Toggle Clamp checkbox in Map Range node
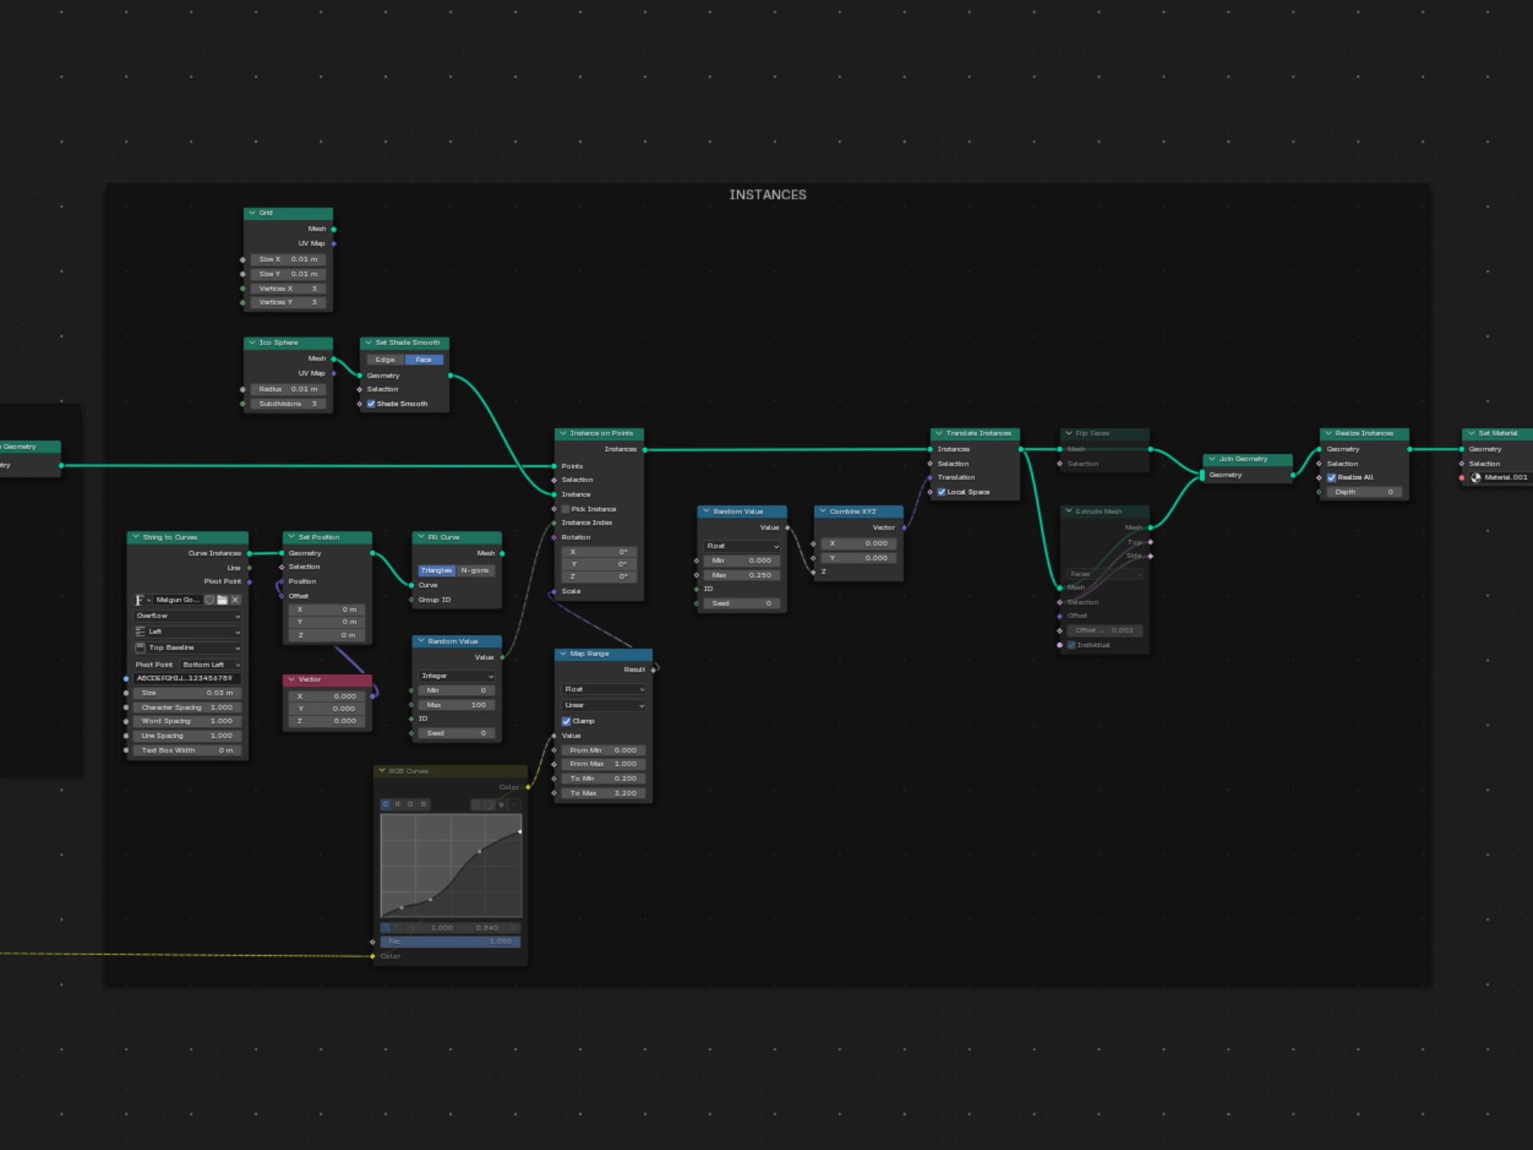 coord(566,721)
